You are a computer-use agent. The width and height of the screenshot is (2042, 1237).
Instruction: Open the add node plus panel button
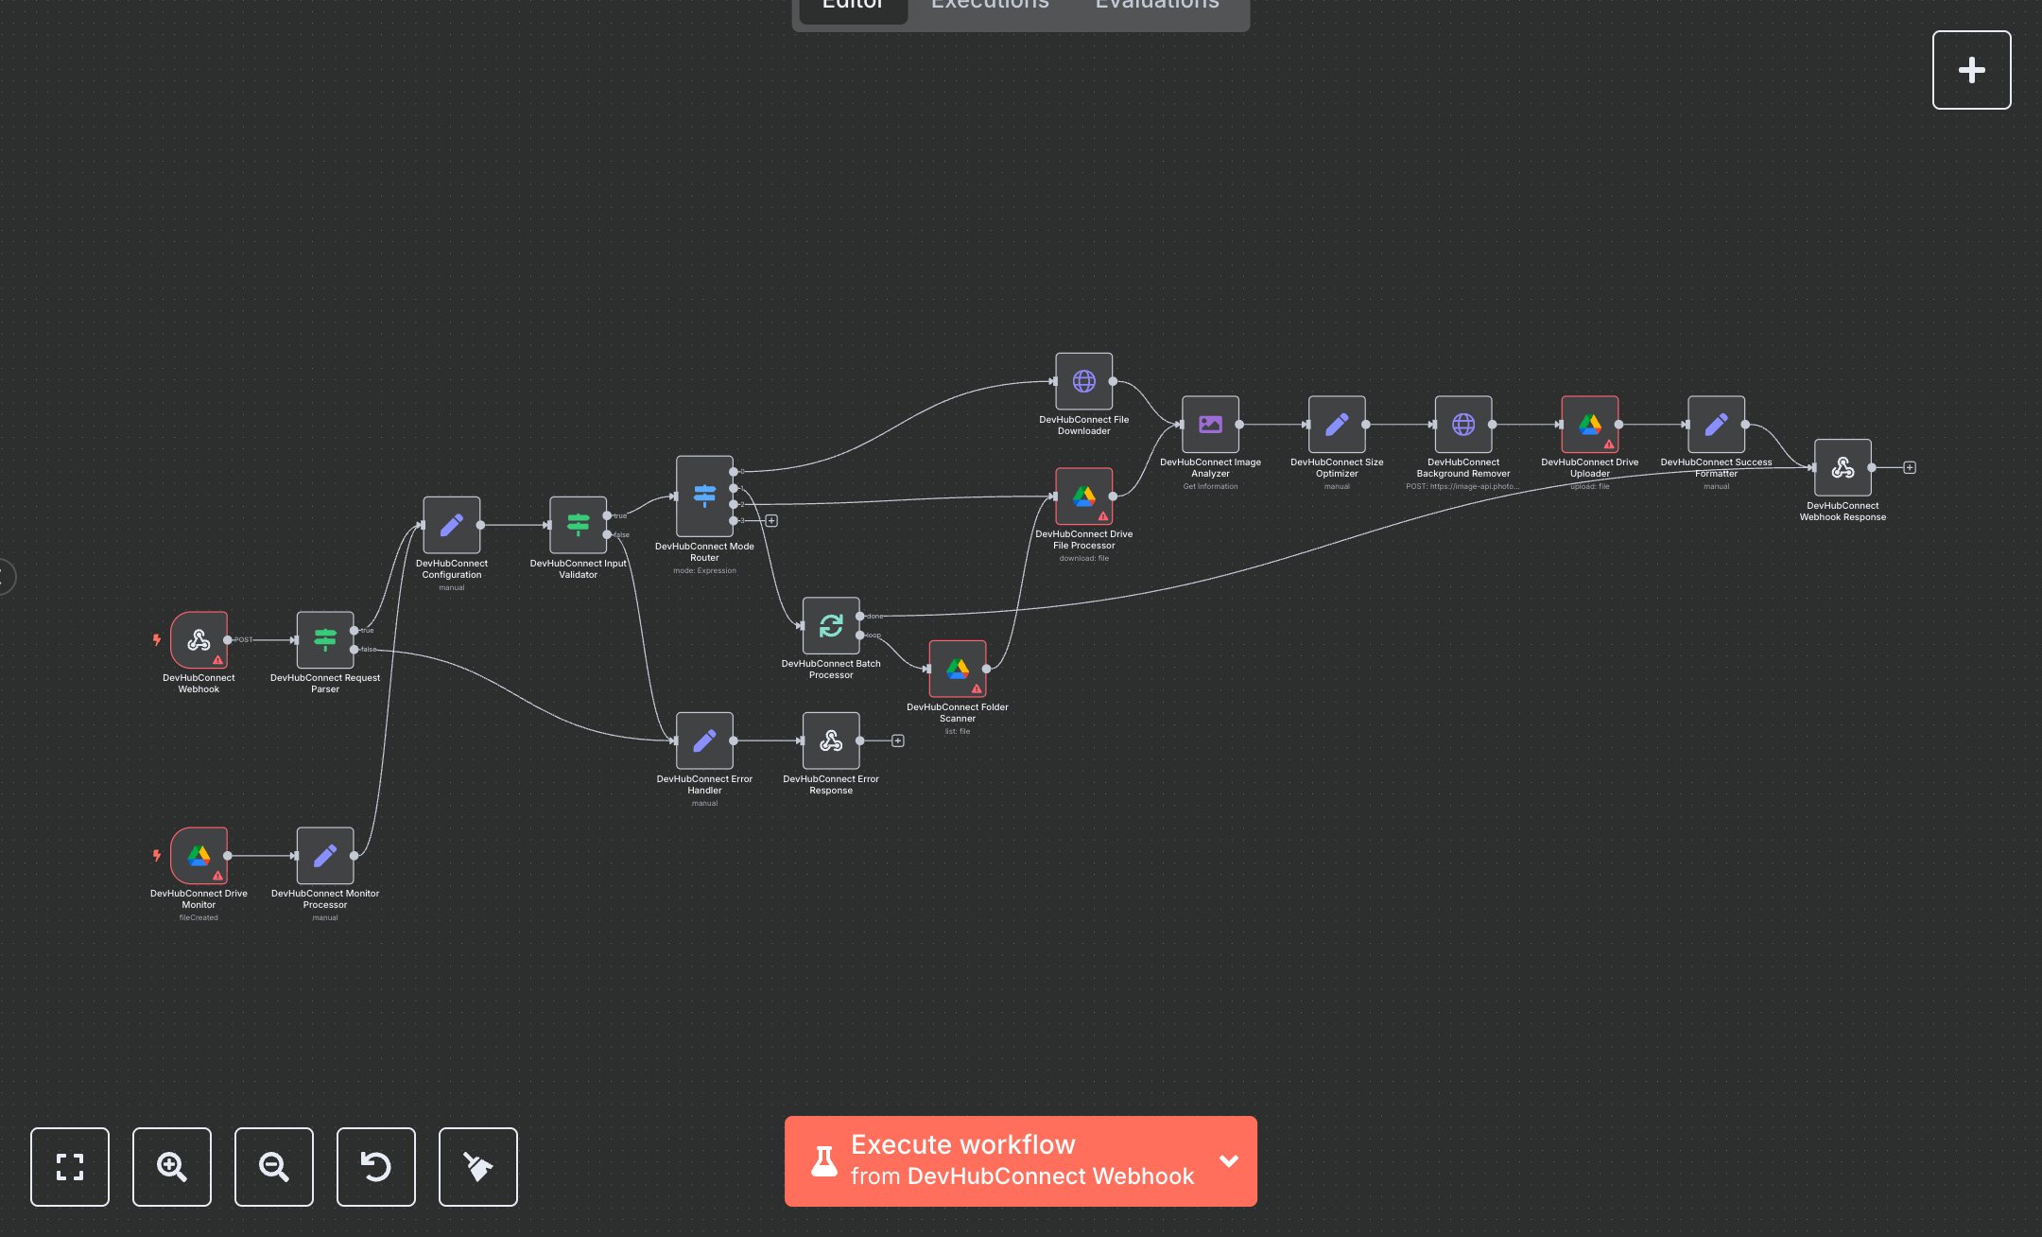tap(1971, 70)
